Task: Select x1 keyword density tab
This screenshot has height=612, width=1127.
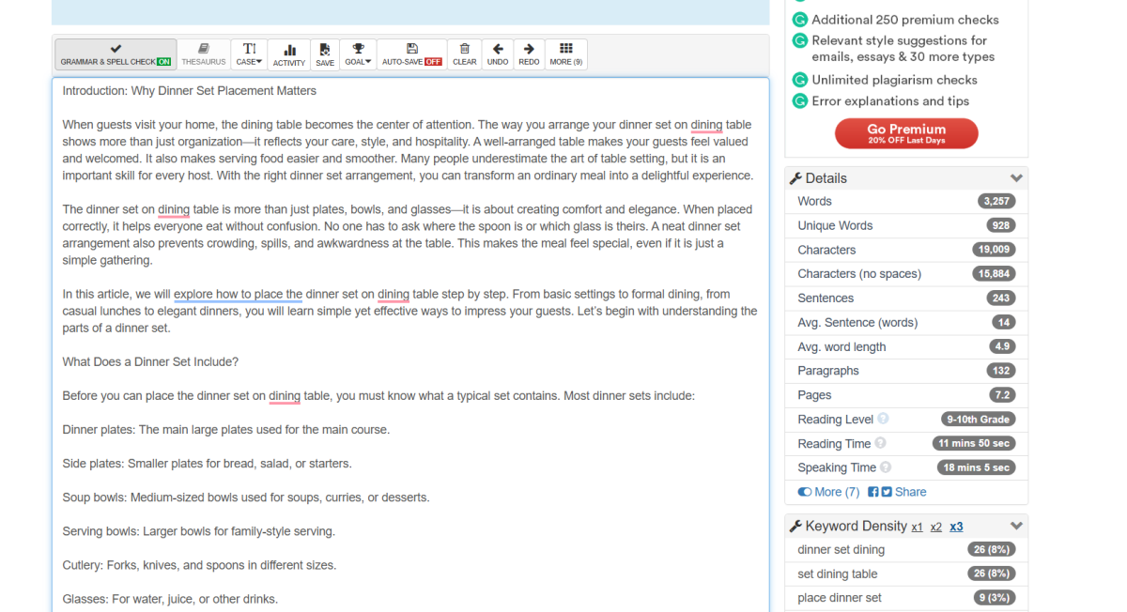Action: click(918, 528)
